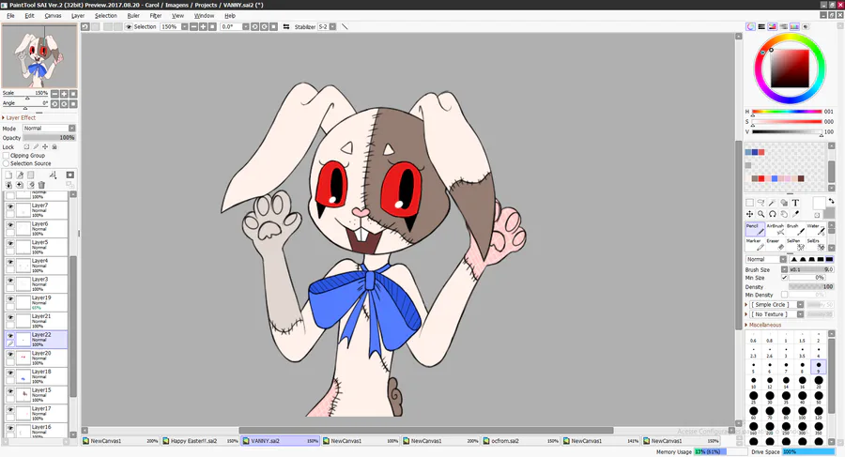Hide Layer20 using its eye icon
This screenshot has width=845, height=457.
tap(10, 354)
